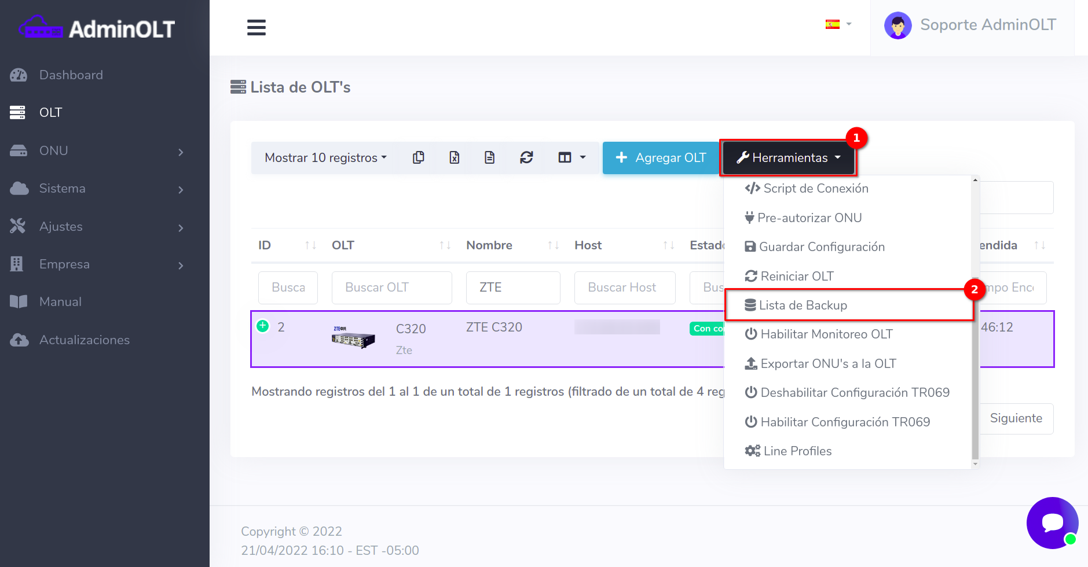Click the Siguiente pagination button
The width and height of the screenshot is (1088, 567).
[1016, 418]
